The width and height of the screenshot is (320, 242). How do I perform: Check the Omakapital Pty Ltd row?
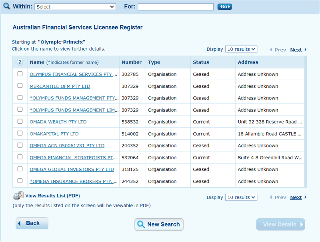(20, 133)
